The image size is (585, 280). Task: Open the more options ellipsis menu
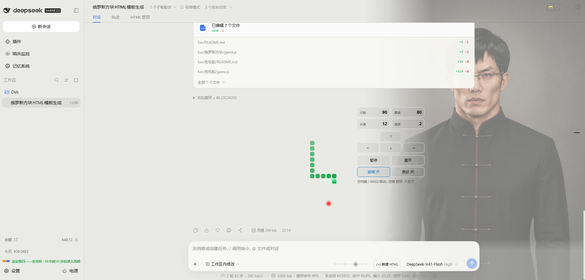pos(567,7)
